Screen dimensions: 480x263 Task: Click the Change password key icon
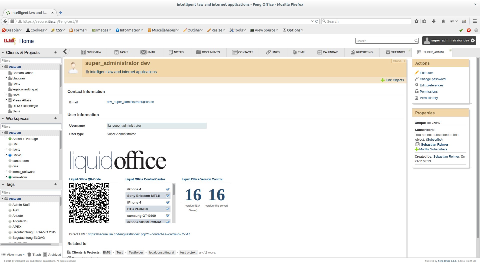[x=417, y=79]
